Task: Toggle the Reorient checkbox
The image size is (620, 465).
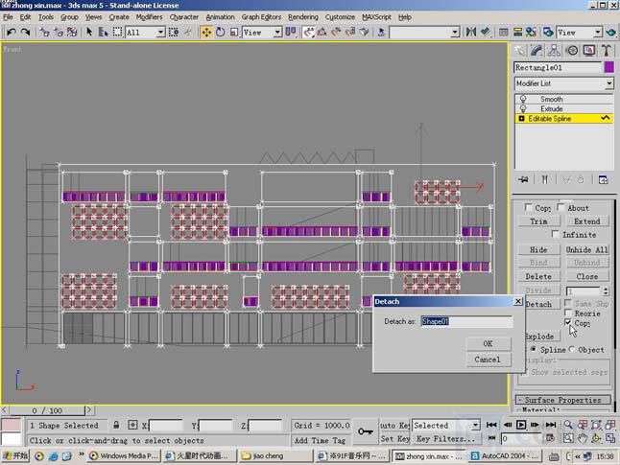Action: [x=568, y=313]
